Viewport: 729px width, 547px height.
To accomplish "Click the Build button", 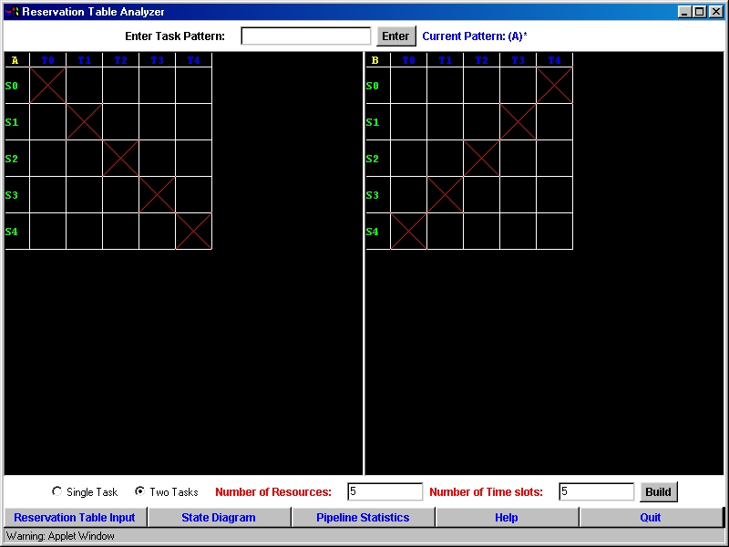I will 658,492.
